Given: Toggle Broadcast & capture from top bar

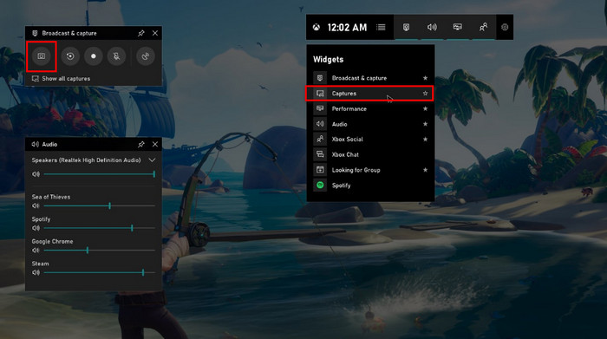Looking at the screenshot, I should tap(406, 27).
